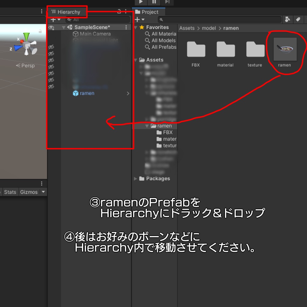The width and height of the screenshot is (307, 307).
Task: Open the Hierarchy create plus dropdown
Action: coord(55,20)
